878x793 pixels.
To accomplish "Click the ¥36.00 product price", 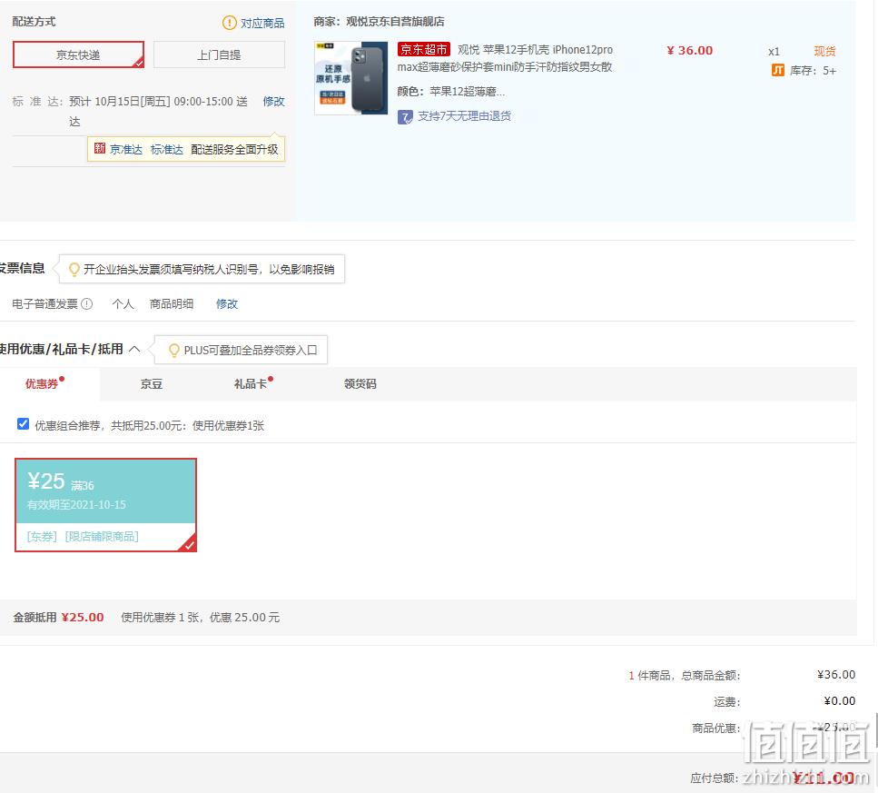I will 690,50.
